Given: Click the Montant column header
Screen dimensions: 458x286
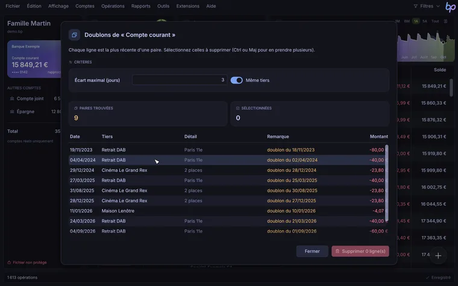Looking at the screenshot, I should [x=379, y=136].
